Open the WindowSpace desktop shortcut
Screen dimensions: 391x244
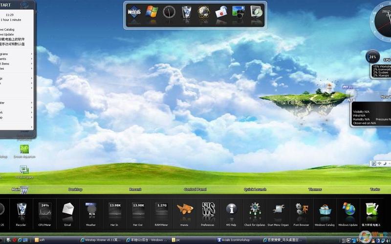click(x=24, y=172)
